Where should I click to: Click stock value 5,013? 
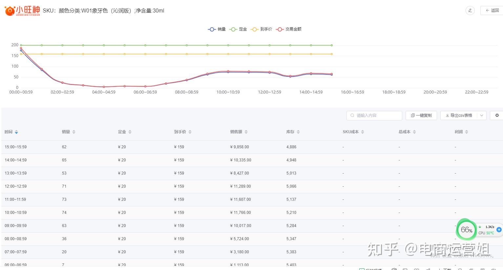point(291,173)
